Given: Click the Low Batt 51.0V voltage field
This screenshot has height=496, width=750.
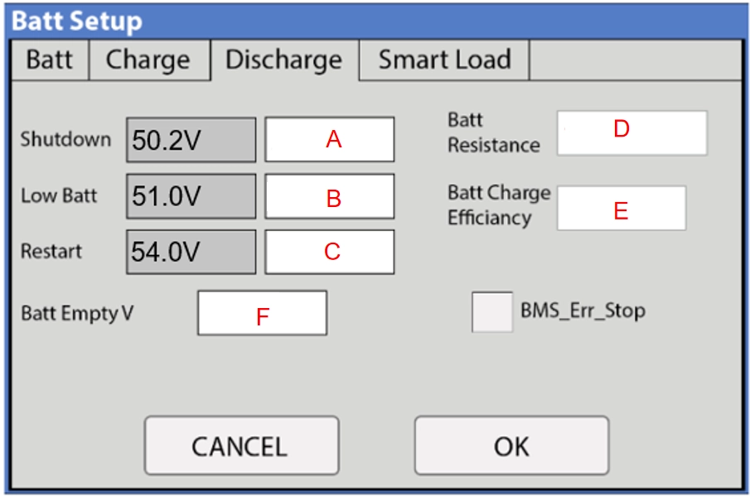Looking at the screenshot, I should [x=191, y=196].
